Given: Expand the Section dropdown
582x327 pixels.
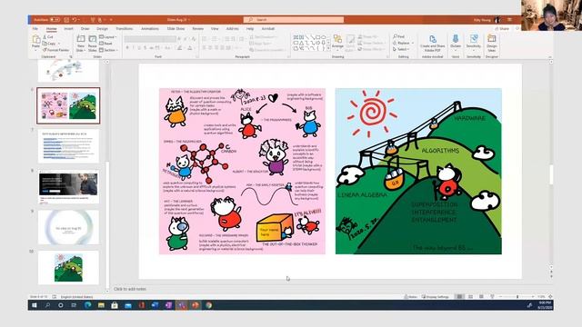Looking at the screenshot, I should point(108,50).
